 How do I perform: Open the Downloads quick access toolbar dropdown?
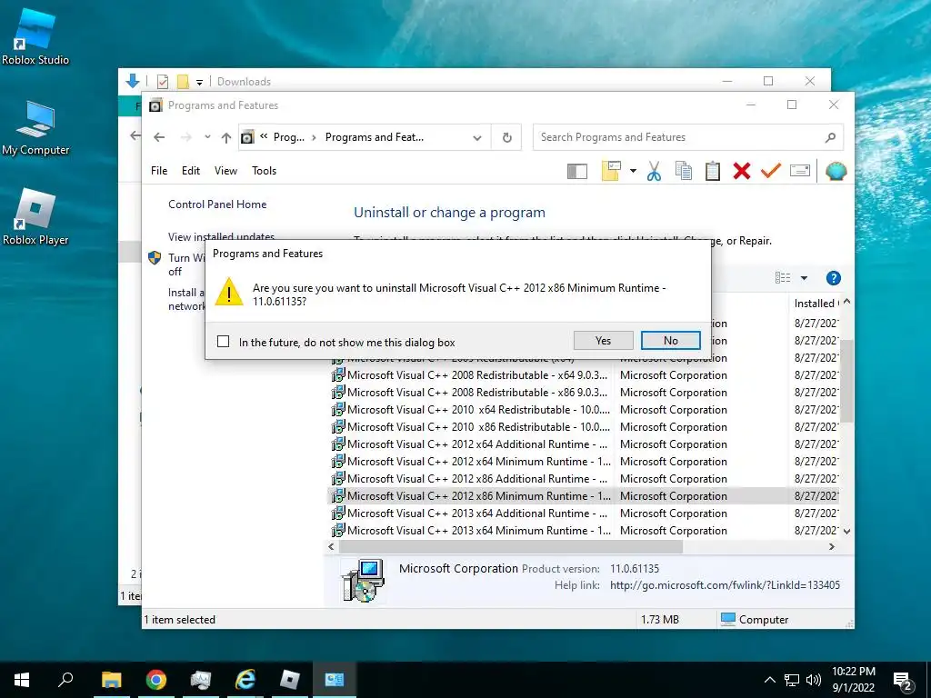(199, 82)
